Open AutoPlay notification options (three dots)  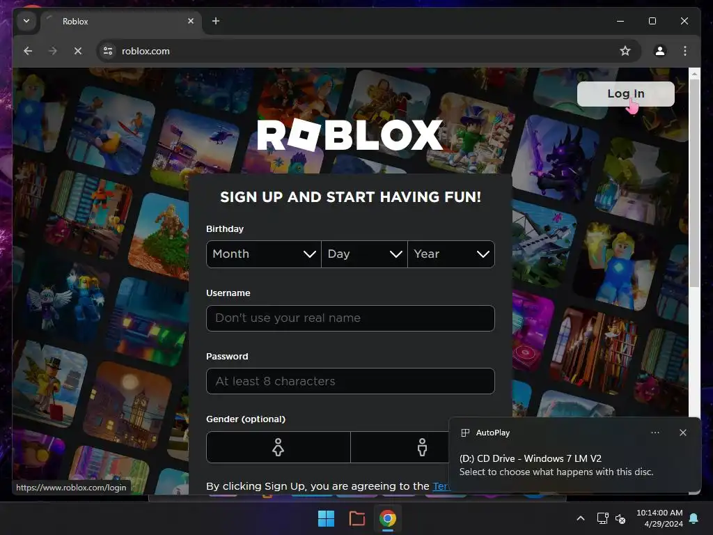coord(655,433)
